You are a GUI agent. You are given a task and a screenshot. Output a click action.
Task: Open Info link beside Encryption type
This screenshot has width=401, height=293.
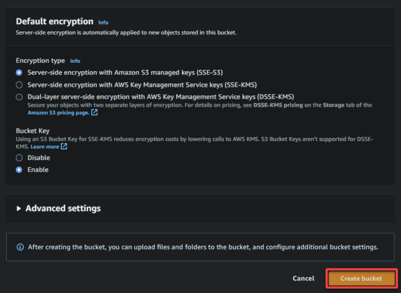(x=75, y=61)
